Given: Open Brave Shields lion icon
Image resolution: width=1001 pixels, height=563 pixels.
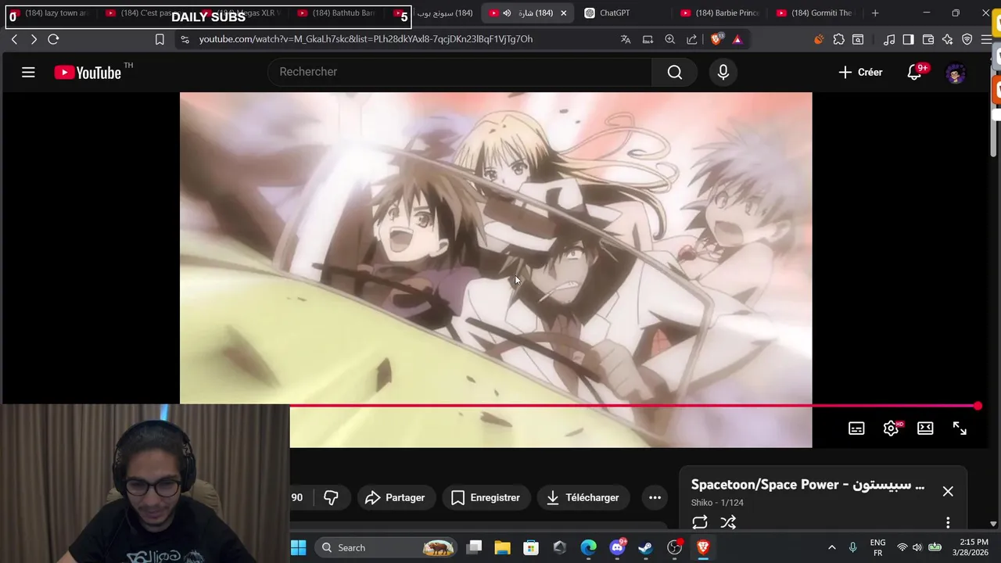Looking at the screenshot, I should point(716,39).
